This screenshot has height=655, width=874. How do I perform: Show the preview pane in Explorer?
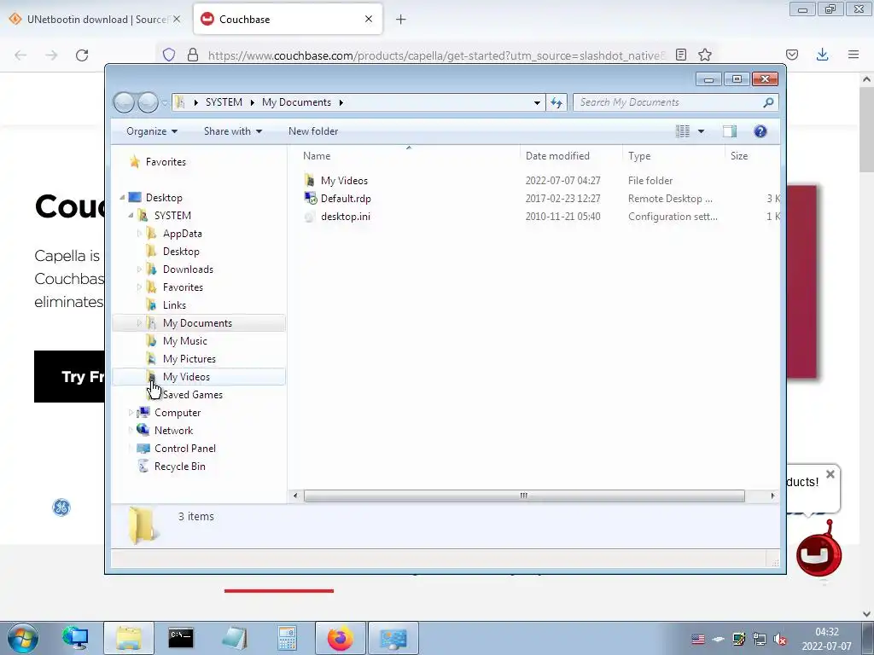click(730, 131)
